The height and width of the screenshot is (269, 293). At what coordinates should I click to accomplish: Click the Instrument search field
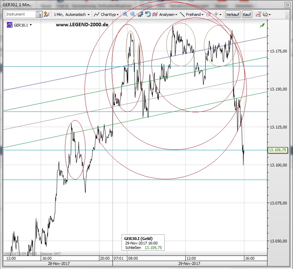tap(20, 15)
